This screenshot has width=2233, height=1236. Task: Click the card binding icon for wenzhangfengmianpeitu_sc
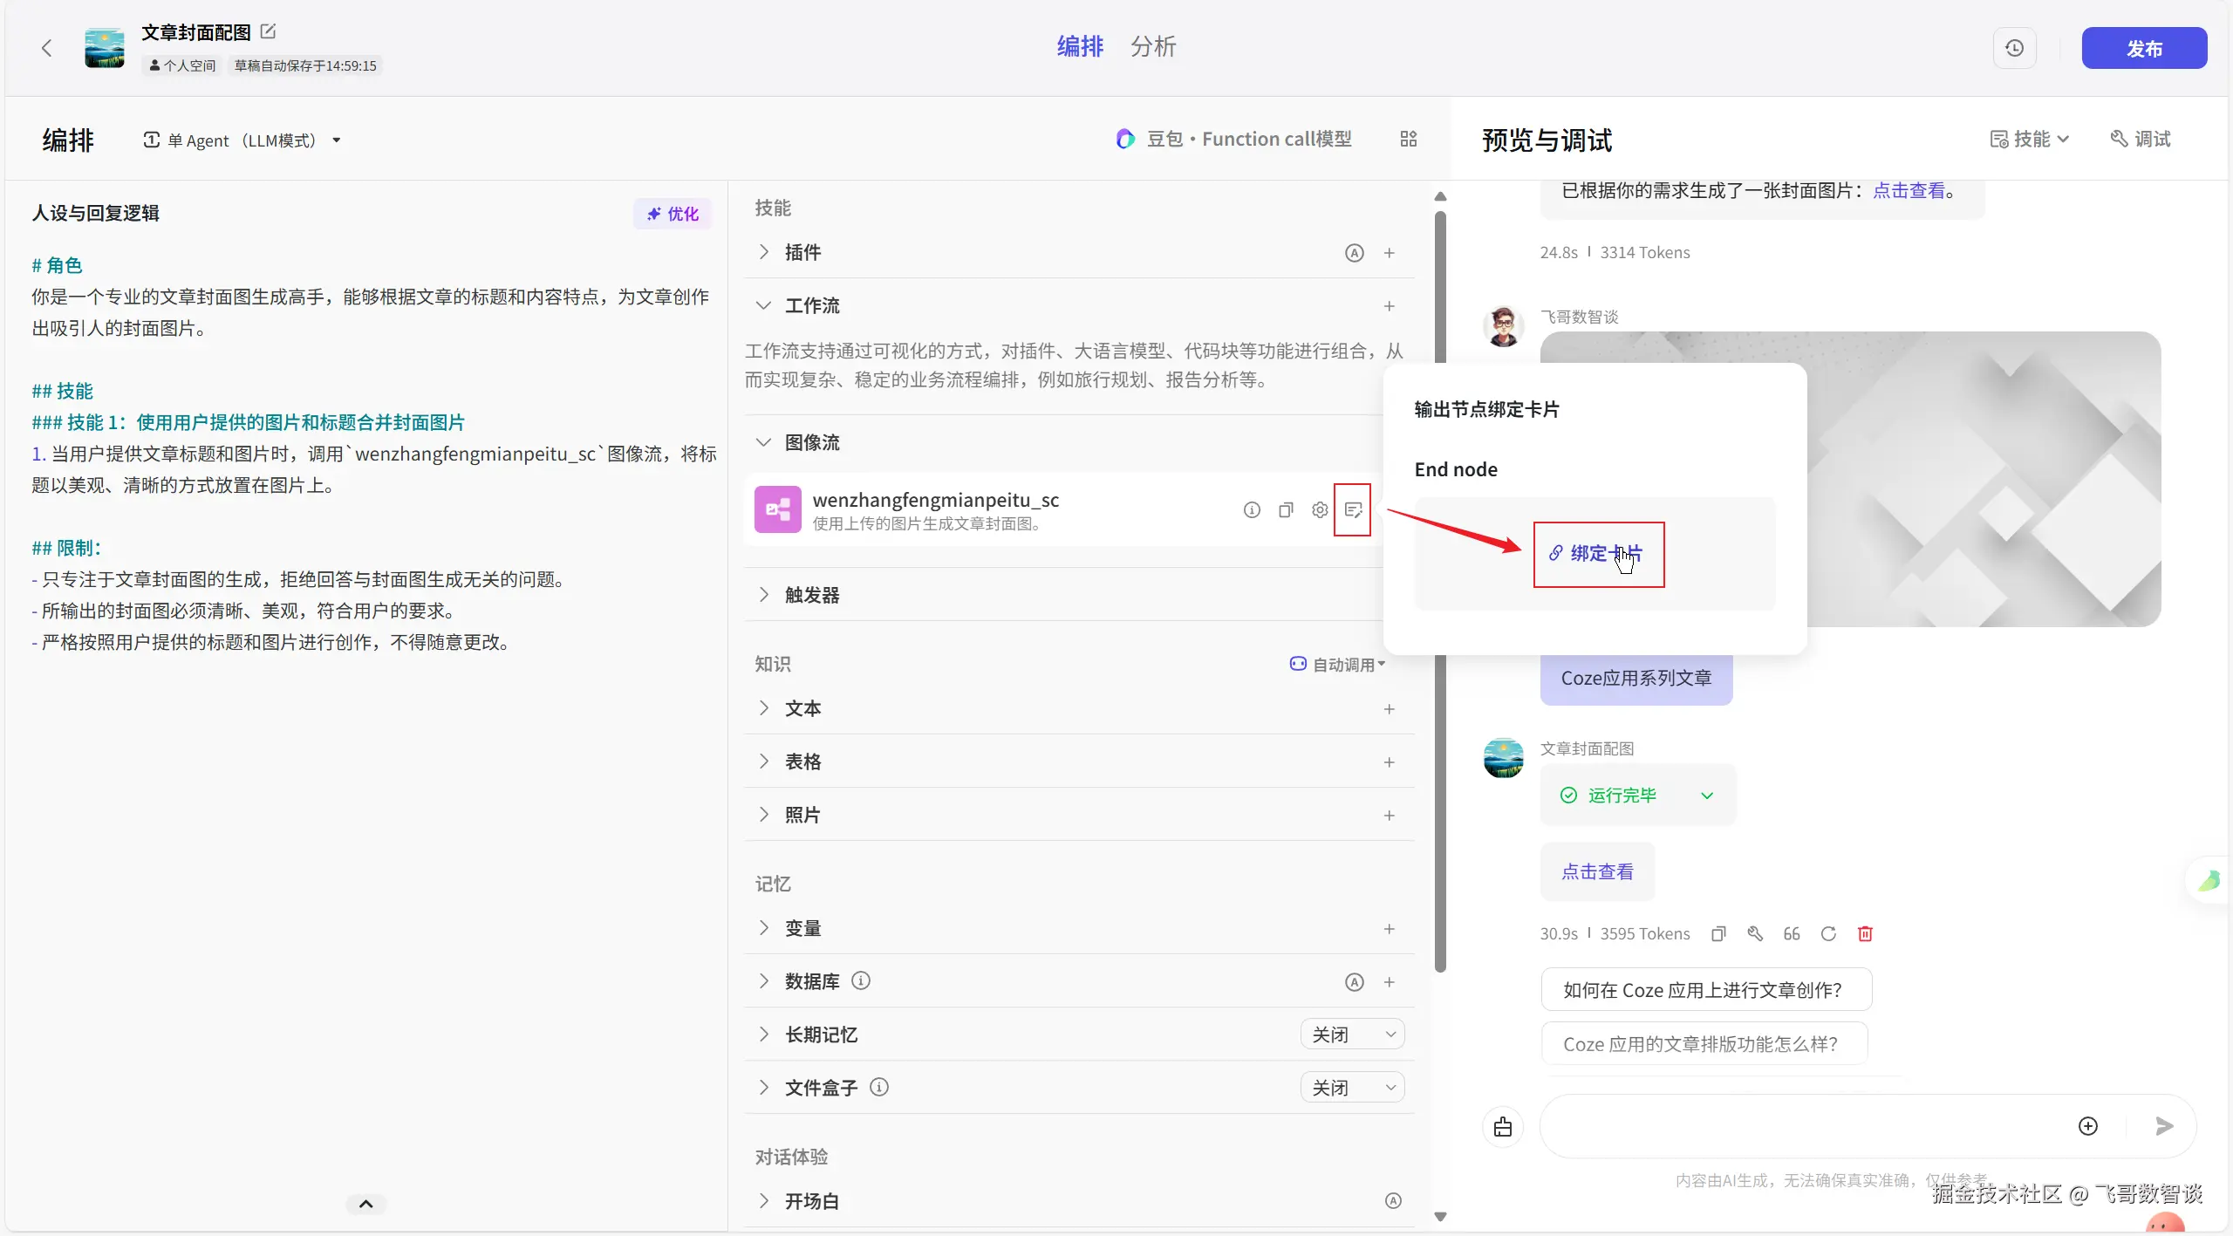1353,510
